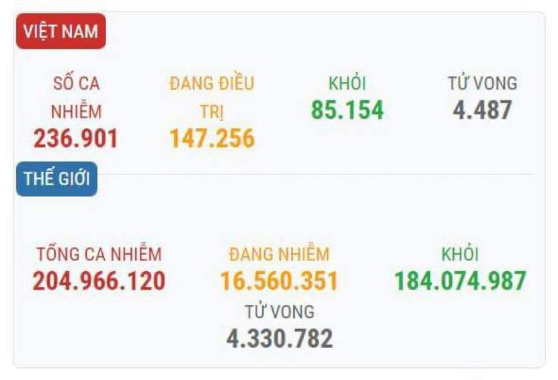Image resolution: width=558 pixels, height=380 pixels.
Task: Click the orange ĐANG NHIỄM label
Action: click(279, 254)
